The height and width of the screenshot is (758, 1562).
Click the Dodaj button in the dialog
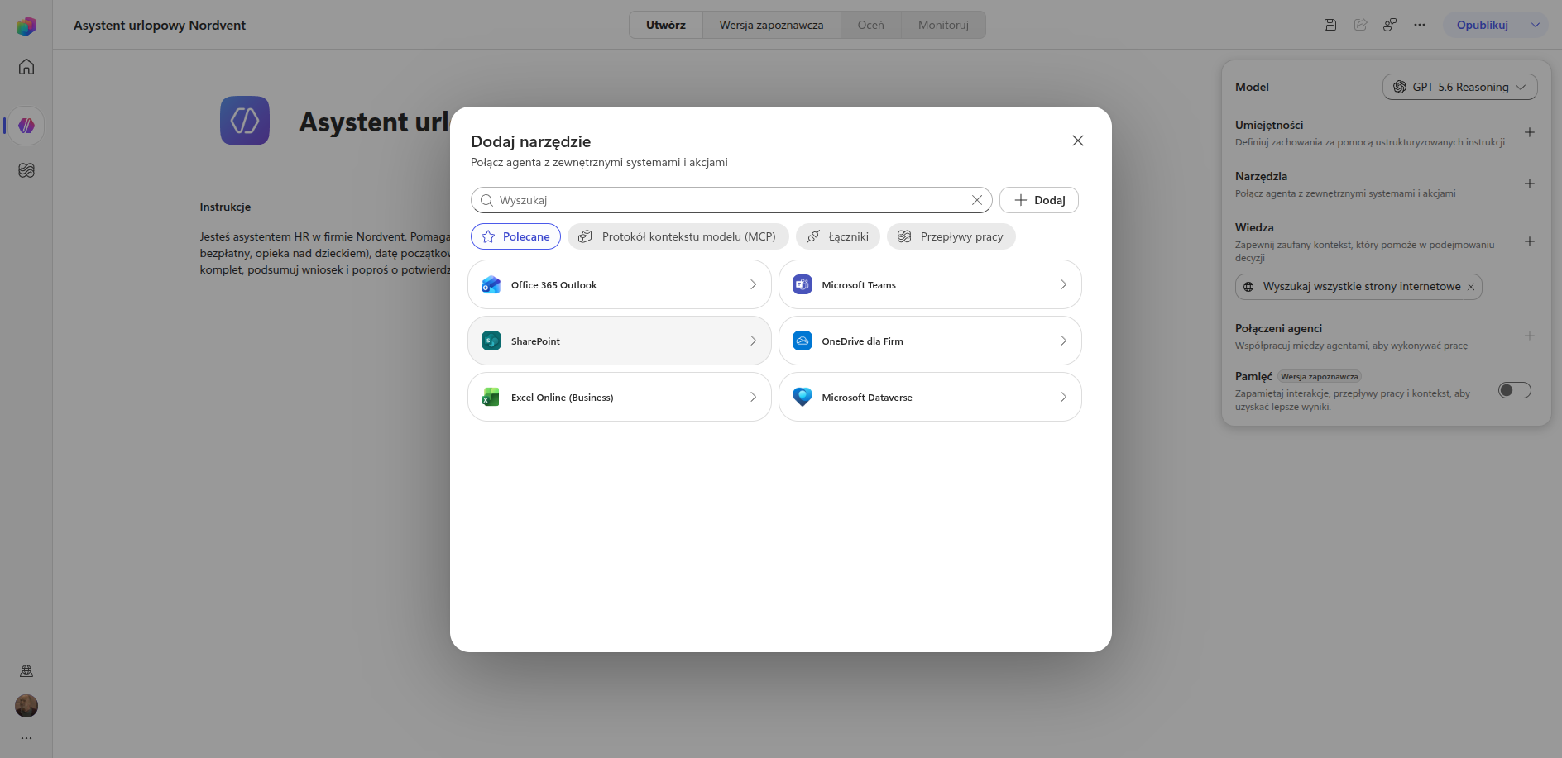1039,200
